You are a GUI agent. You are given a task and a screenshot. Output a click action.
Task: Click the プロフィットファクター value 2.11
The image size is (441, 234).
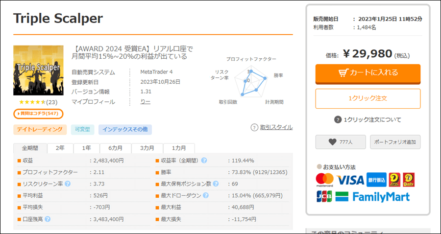pos(98,172)
